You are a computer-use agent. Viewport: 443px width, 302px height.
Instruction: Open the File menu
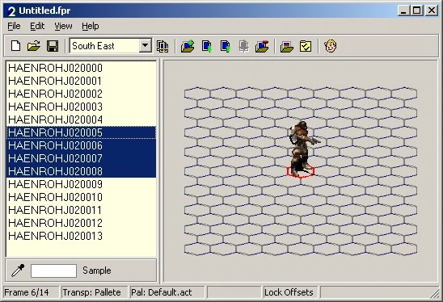(14, 26)
